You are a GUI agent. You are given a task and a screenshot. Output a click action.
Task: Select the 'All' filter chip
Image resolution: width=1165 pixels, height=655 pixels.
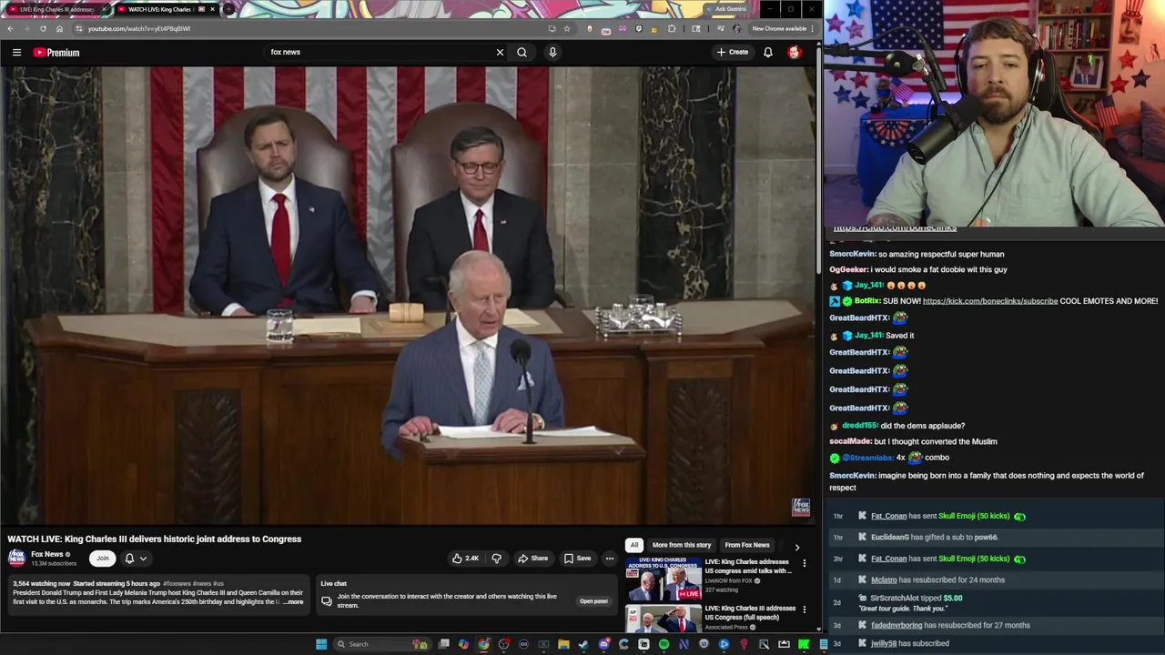(634, 545)
